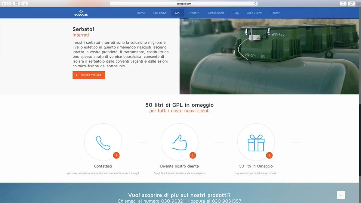Image resolution: width=361 pixels, height=203 pixels.
Task: Open the Safari home page button
Action: 25,4
